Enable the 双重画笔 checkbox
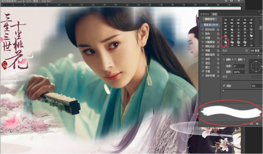Image resolution: width=263 pixels, height=154 pixels. [203, 42]
